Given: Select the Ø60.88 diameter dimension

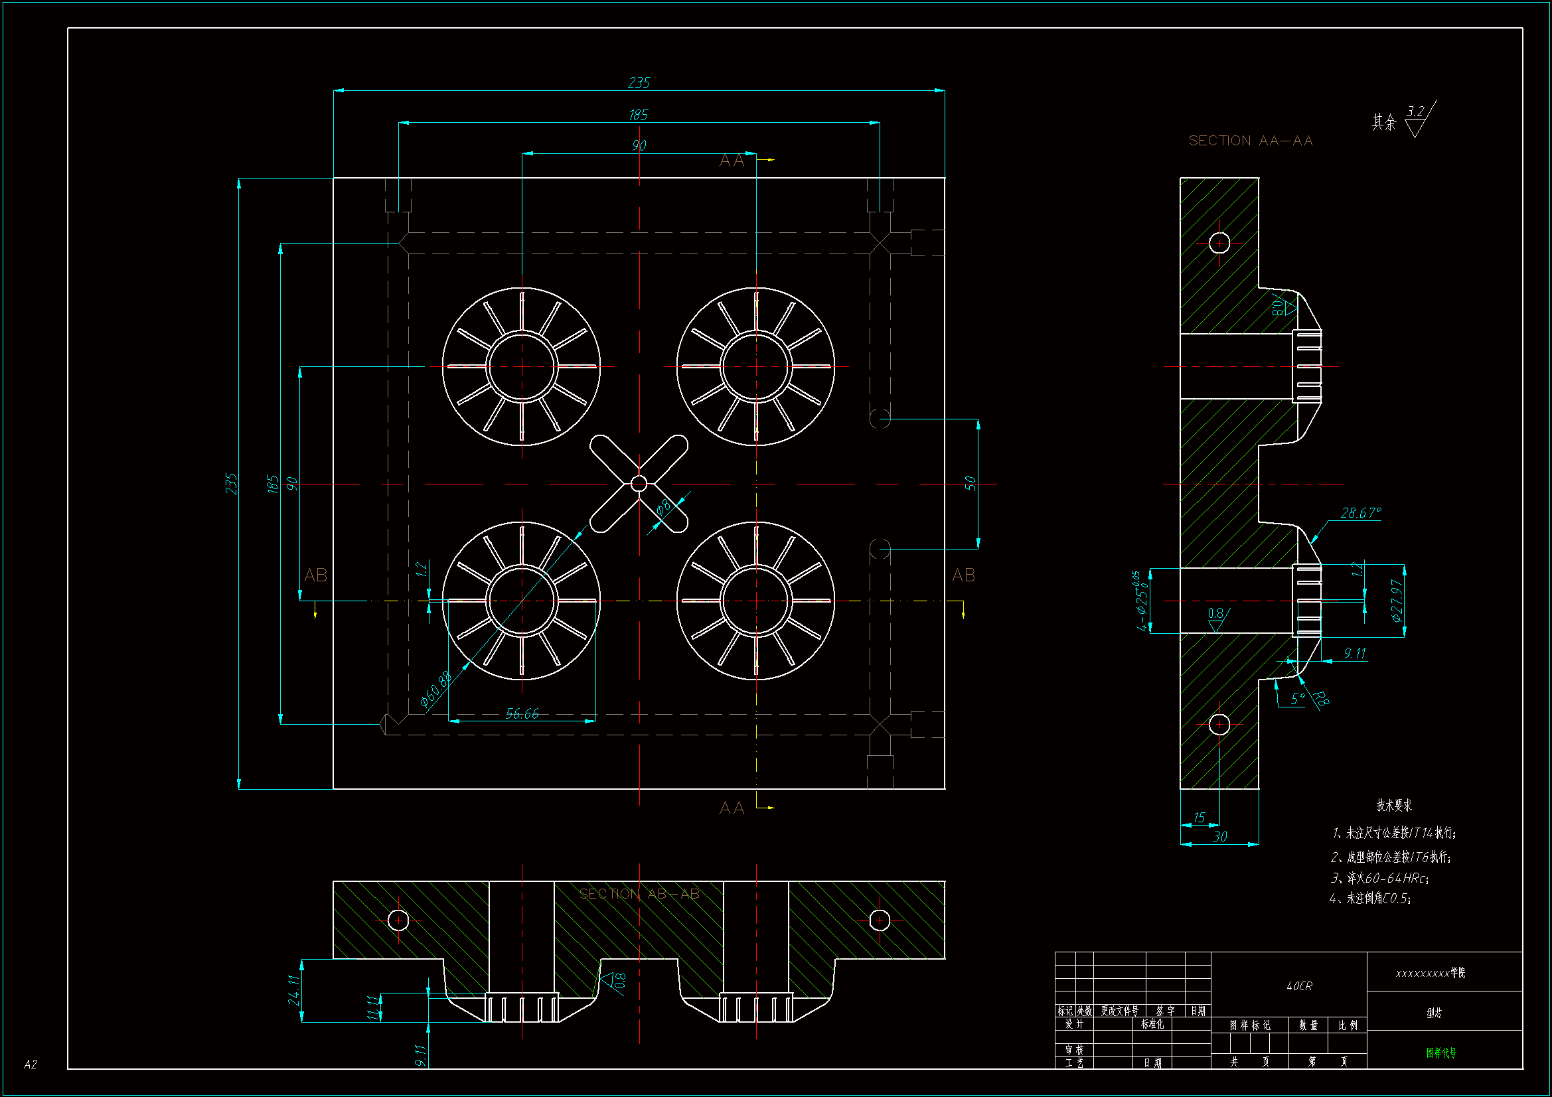Looking at the screenshot, I should pos(436,690).
